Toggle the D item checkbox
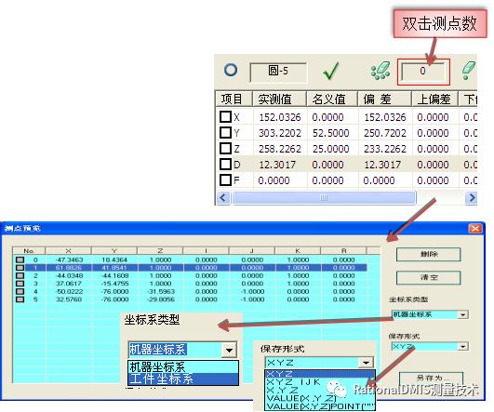The image size is (494, 412). (225, 164)
